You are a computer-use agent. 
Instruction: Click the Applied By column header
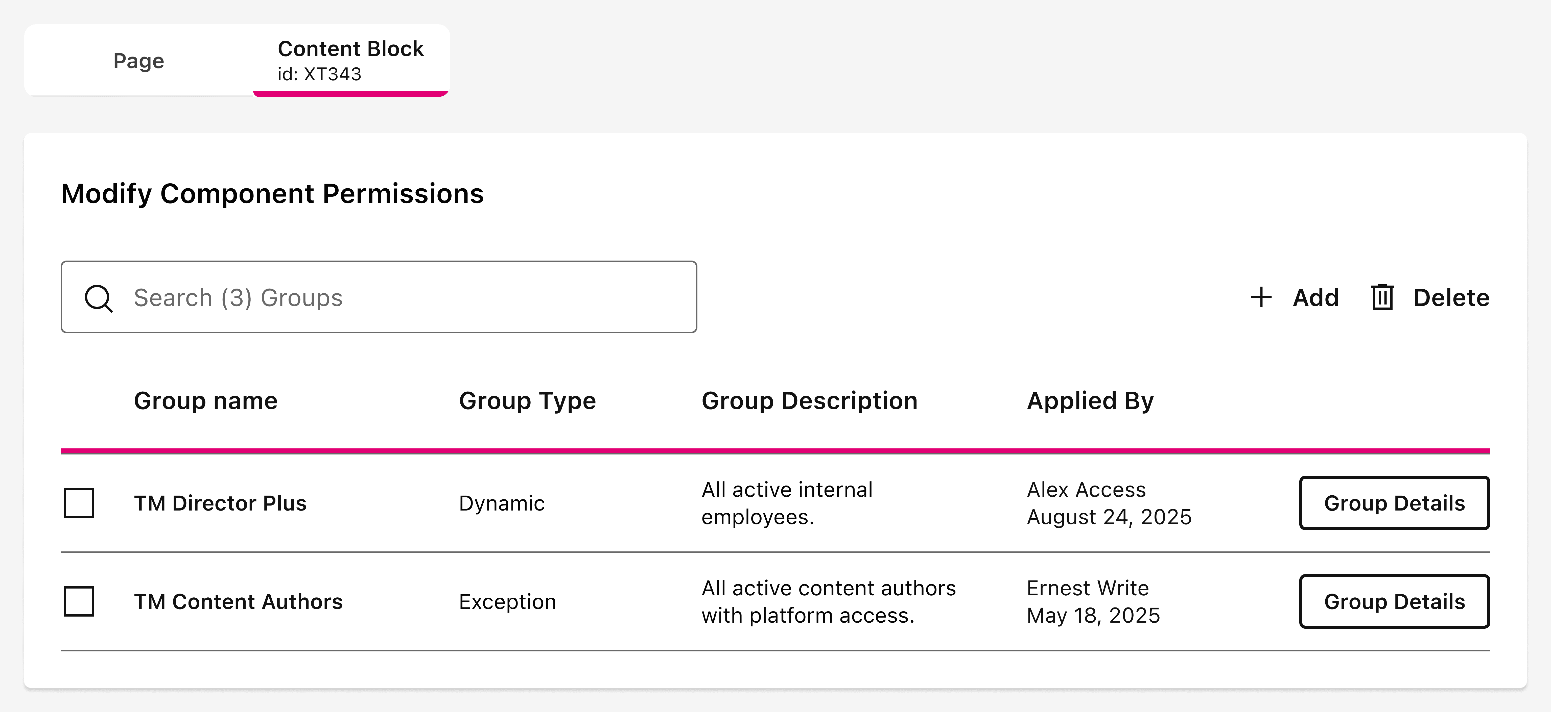coord(1090,401)
